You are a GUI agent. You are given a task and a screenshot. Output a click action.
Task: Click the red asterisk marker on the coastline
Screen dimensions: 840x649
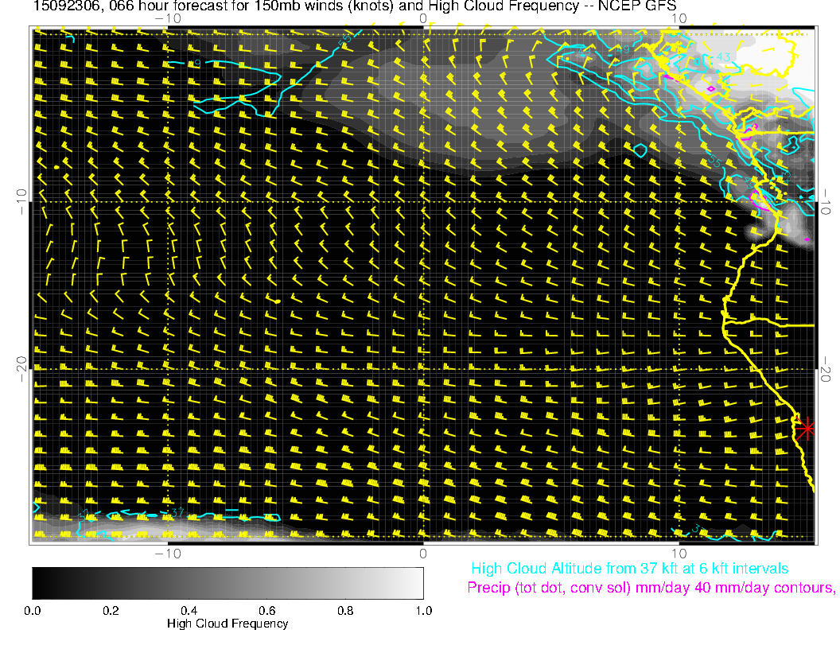click(807, 428)
